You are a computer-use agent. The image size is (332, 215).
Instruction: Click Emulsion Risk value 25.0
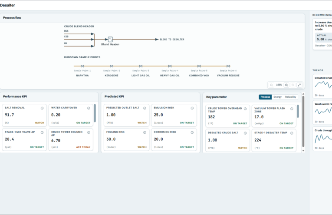[x=158, y=115]
